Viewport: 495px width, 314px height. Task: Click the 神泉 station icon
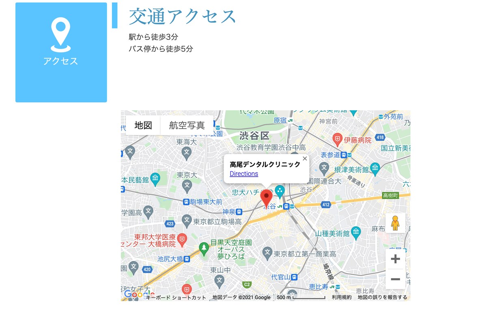239,211
